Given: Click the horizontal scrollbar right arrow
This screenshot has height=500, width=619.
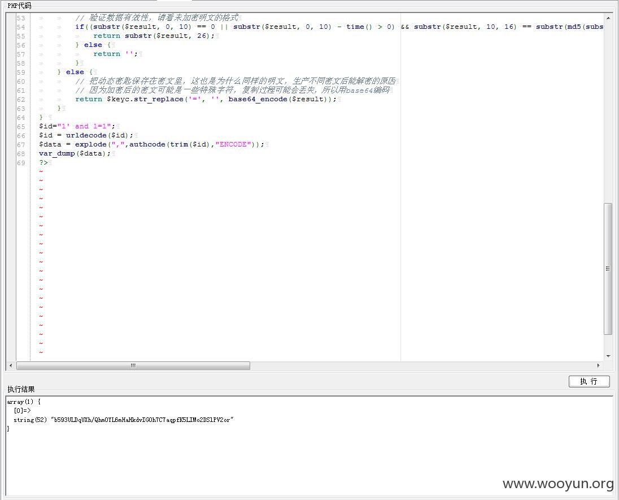Looking at the screenshot, I should click(599, 366).
